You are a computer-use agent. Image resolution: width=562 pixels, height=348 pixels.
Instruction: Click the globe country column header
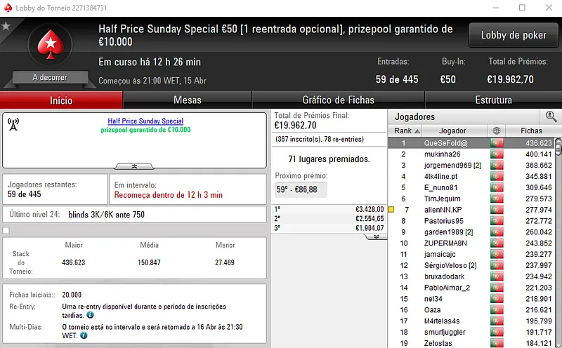(x=497, y=130)
